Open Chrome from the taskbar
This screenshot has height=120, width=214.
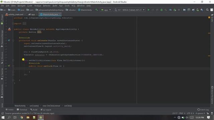point(22,117)
